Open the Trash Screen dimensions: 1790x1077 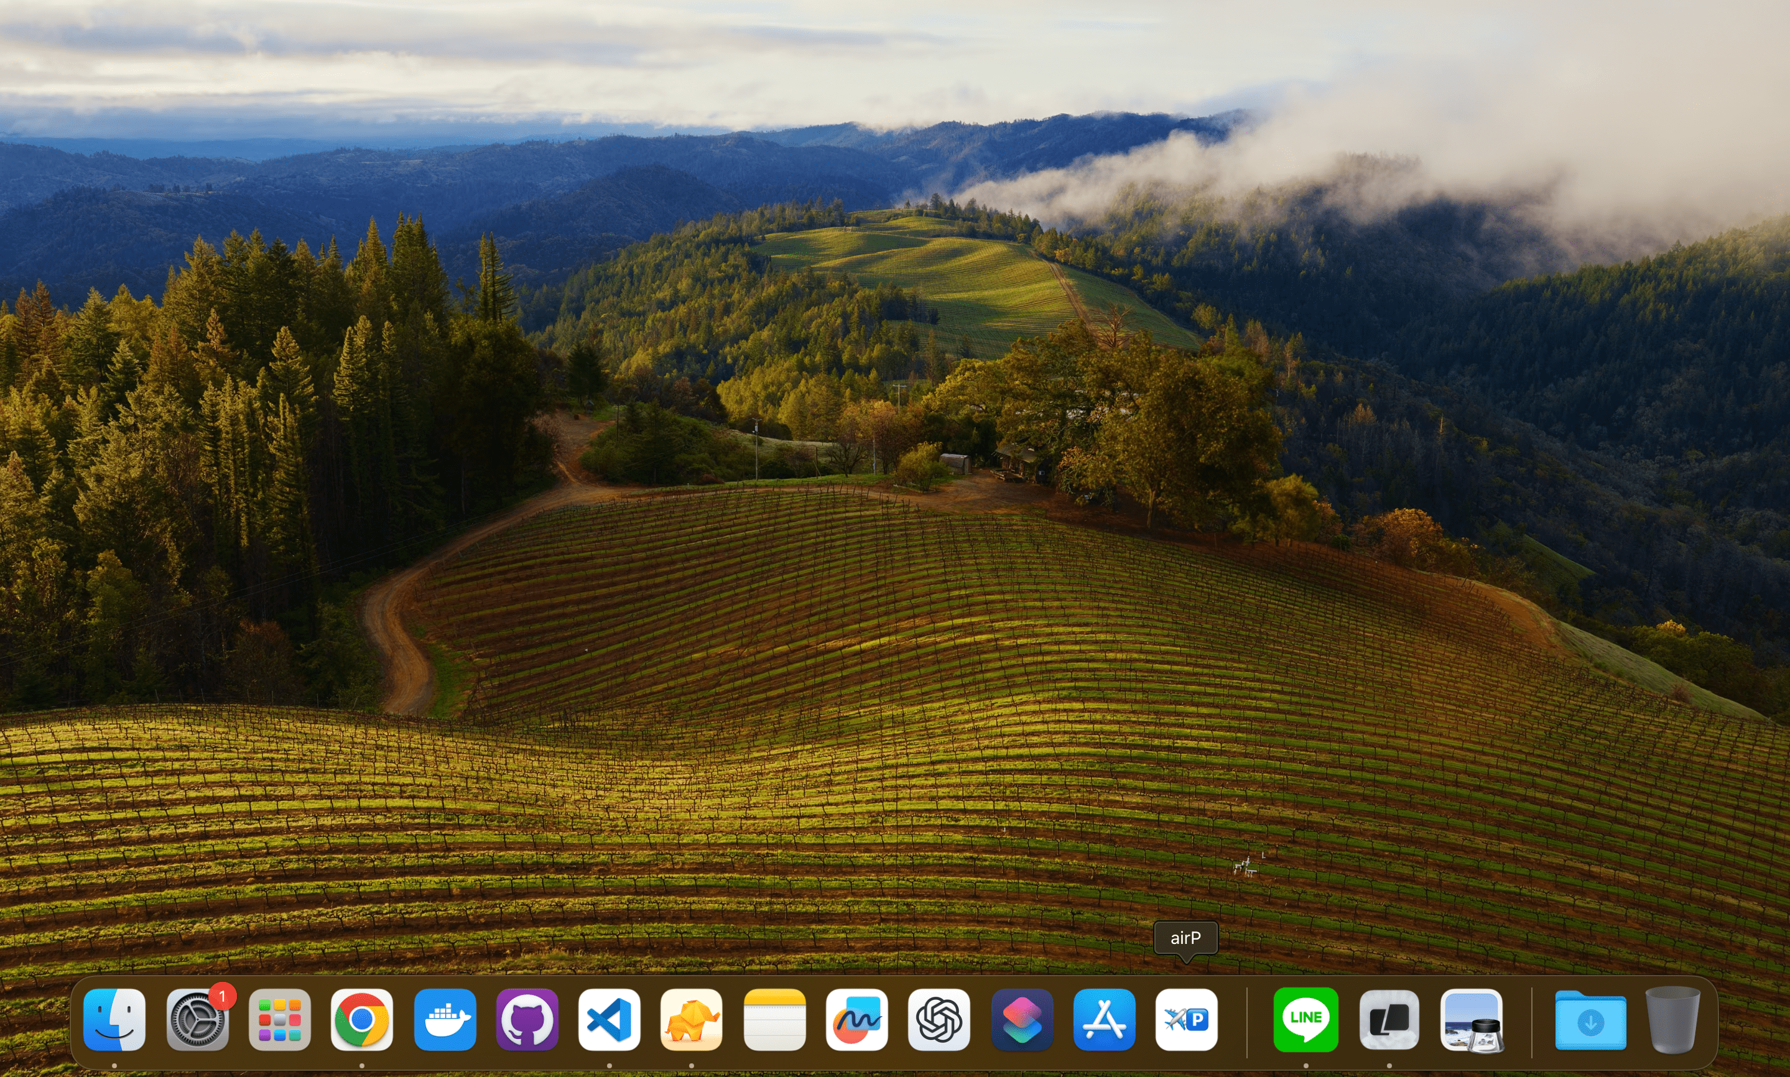(x=1672, y=1020)
